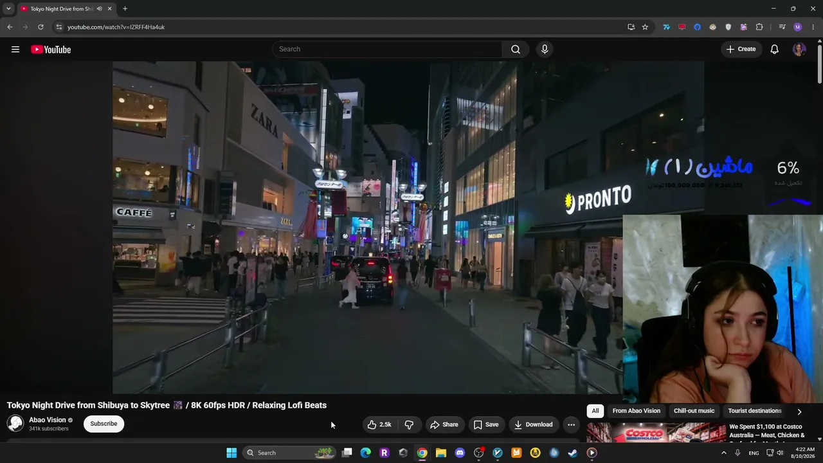The image size is (823, 463).
Task: Click the YouTube search magnifier button
Action: (x=516, y=50)
